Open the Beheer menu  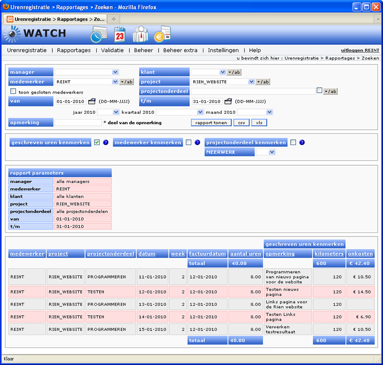143,50
